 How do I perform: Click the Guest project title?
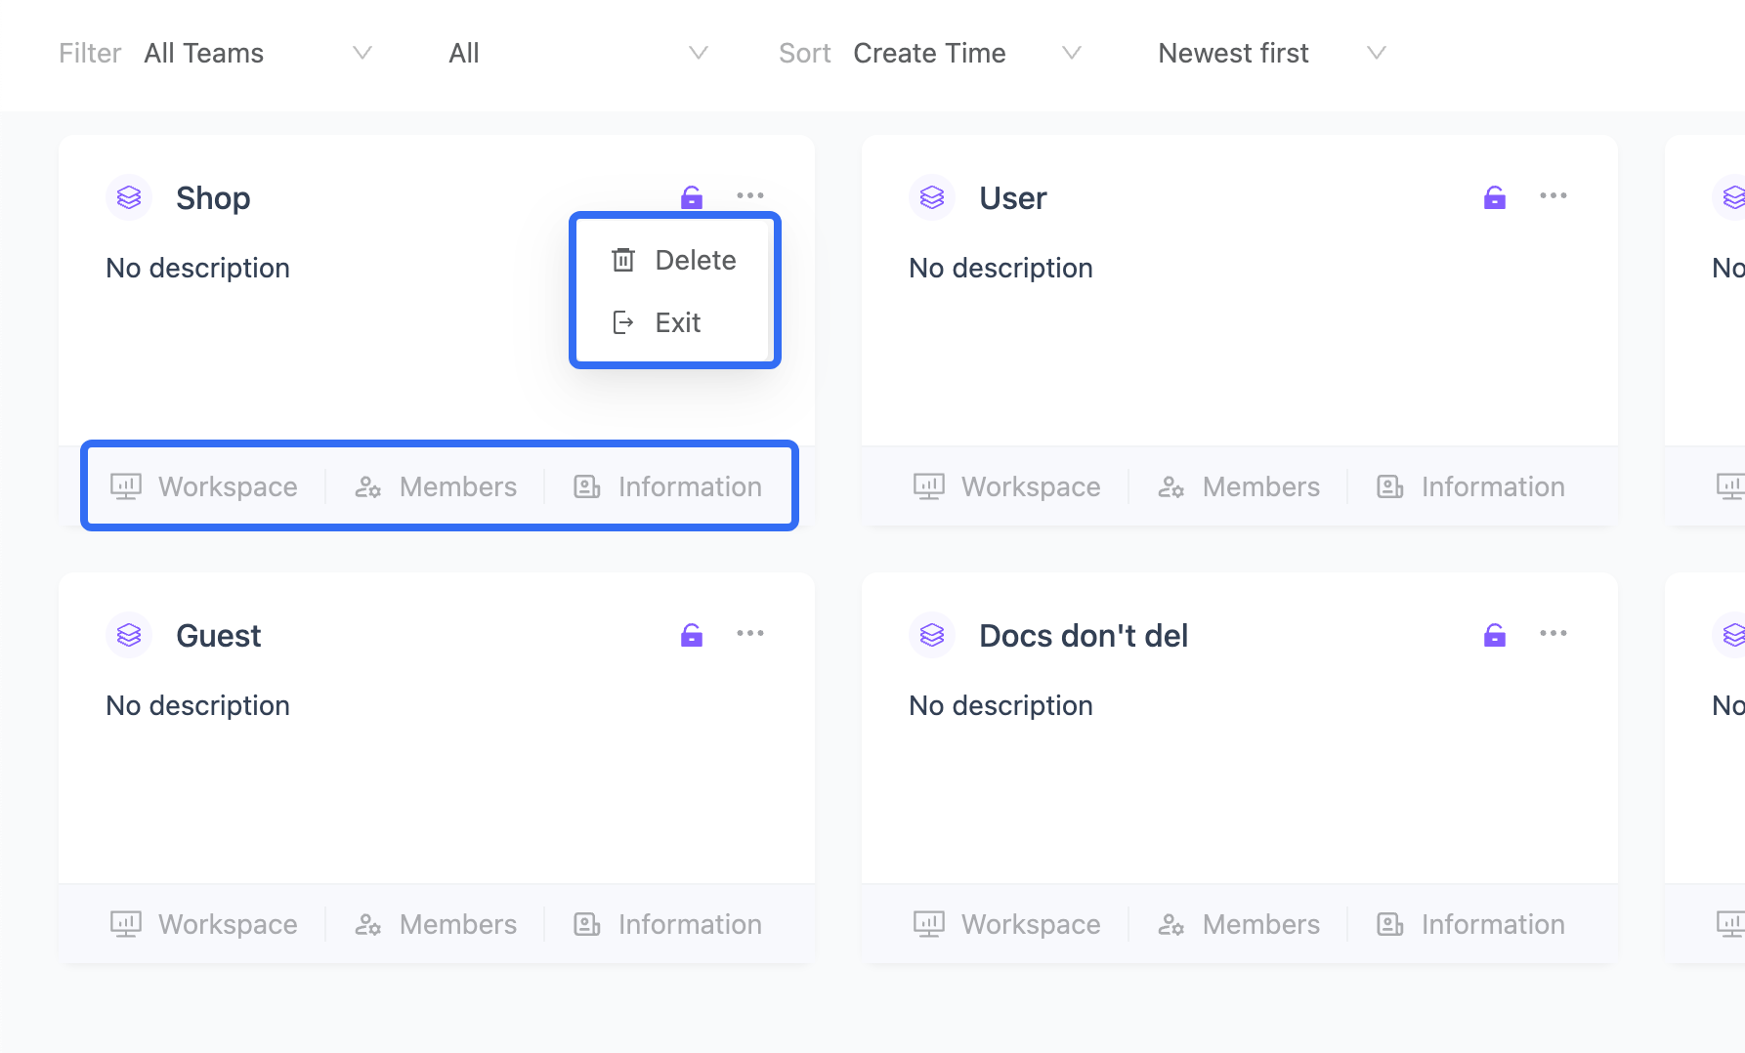[219, 636]
